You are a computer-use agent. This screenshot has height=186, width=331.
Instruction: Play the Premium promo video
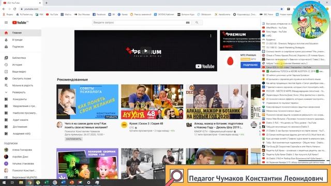click(146, 51)
